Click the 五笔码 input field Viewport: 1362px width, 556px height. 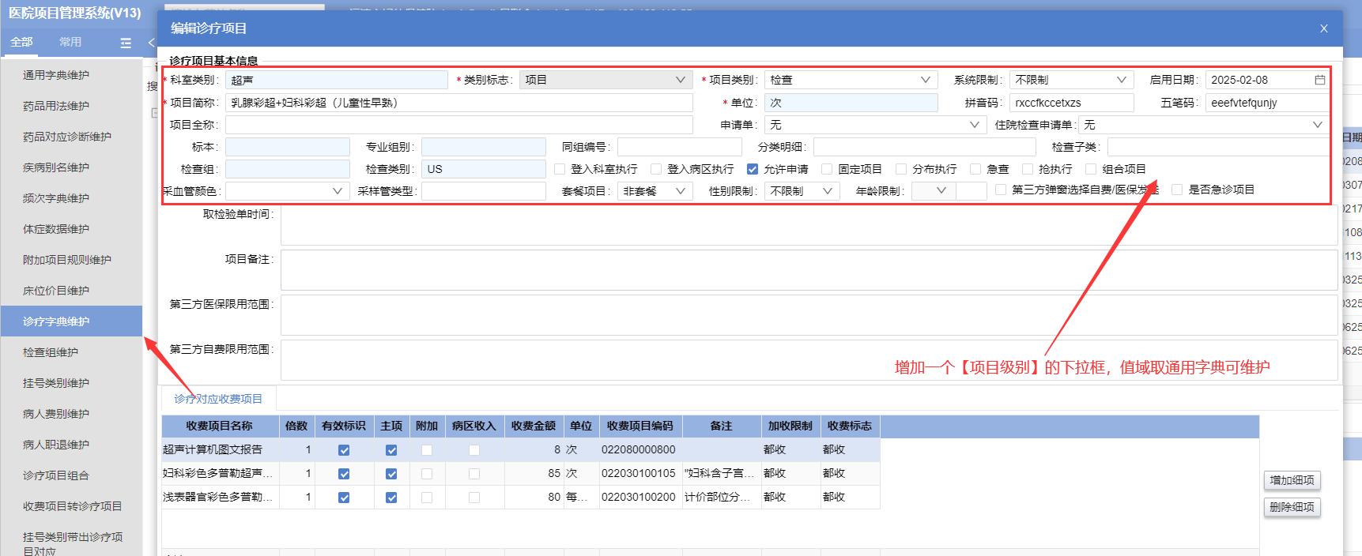point(1266,103)
